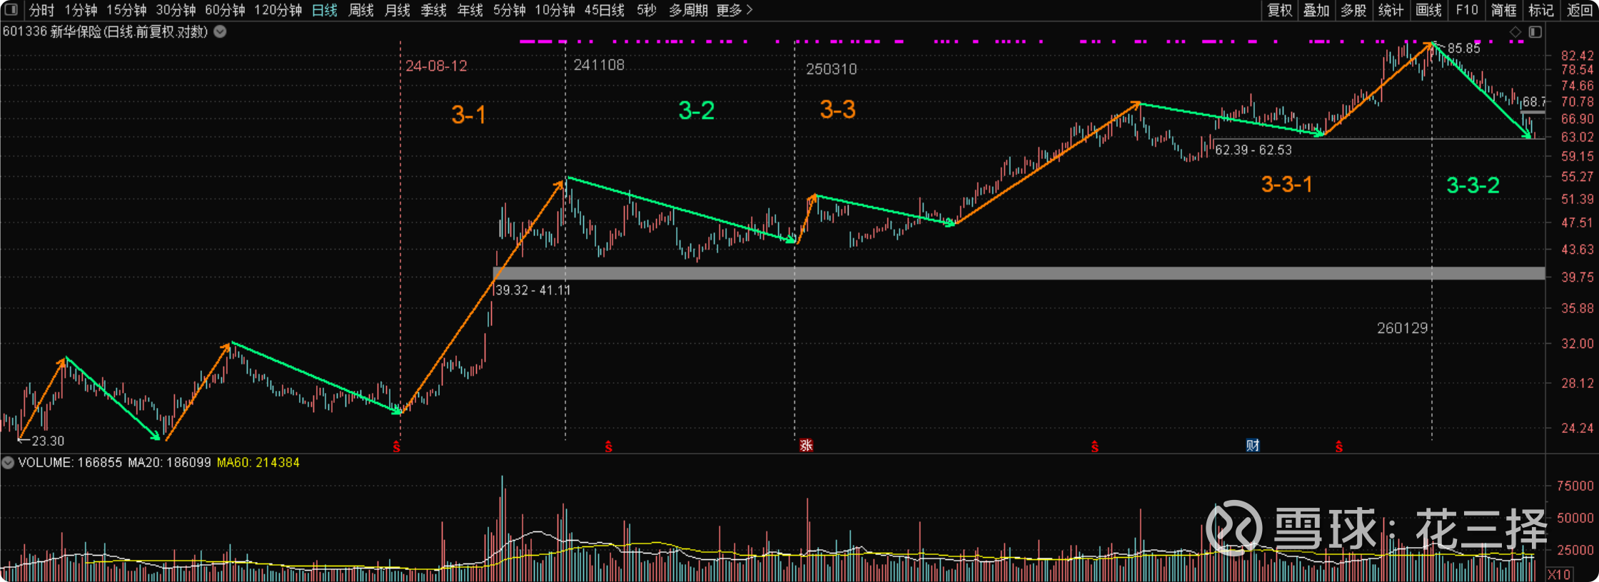The height and width of the screenshot is (582, 1599).
Task: Select the 30分钟 period tab
Action: tap(176, 10)
